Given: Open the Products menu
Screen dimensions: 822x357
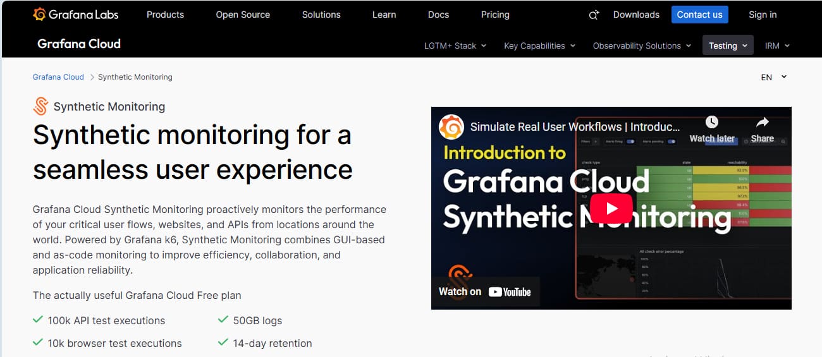Looking at the screenshot, I should [165, 15].
